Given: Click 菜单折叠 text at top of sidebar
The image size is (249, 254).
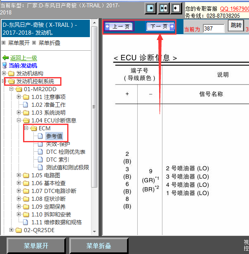Looking at the screenshot, I should [49, 43].
